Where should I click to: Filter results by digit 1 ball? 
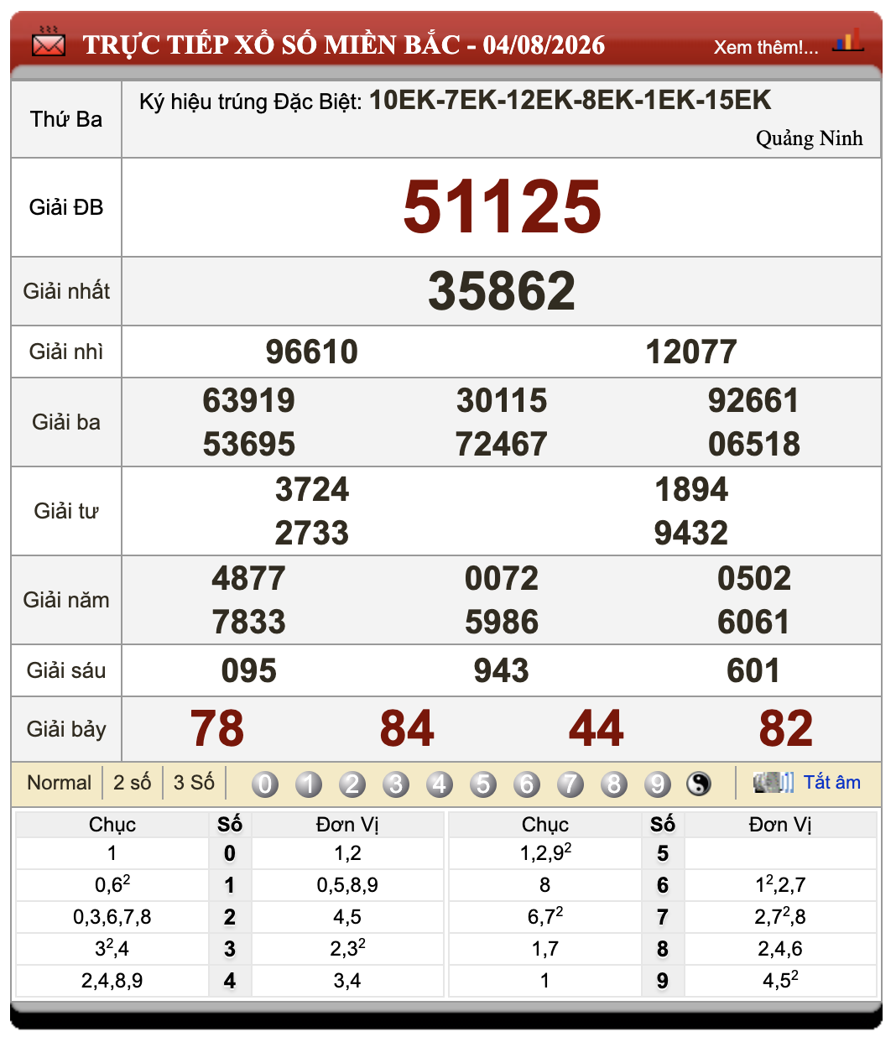click(309, 784)
